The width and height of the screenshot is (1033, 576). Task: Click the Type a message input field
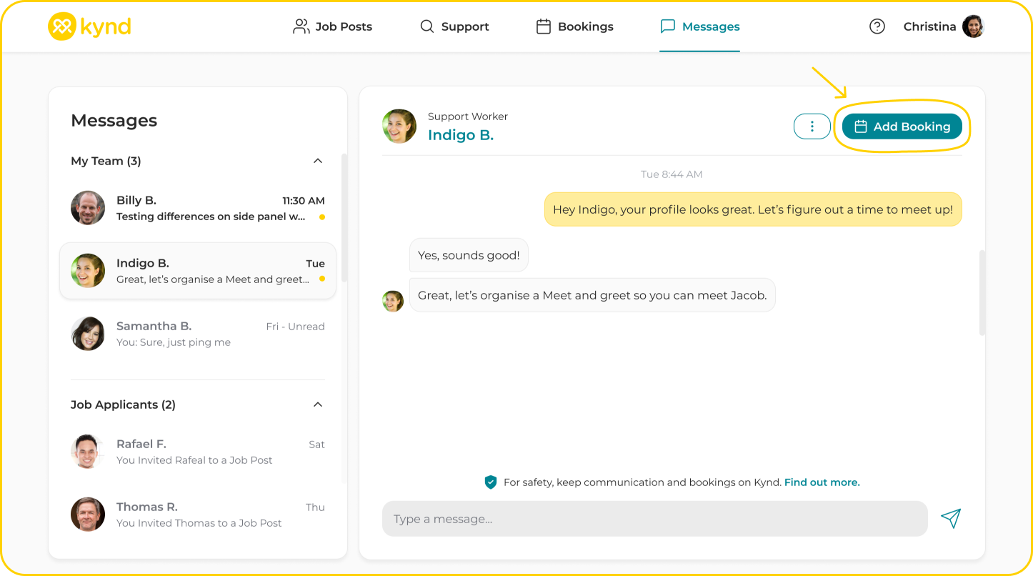coord(654,519)
